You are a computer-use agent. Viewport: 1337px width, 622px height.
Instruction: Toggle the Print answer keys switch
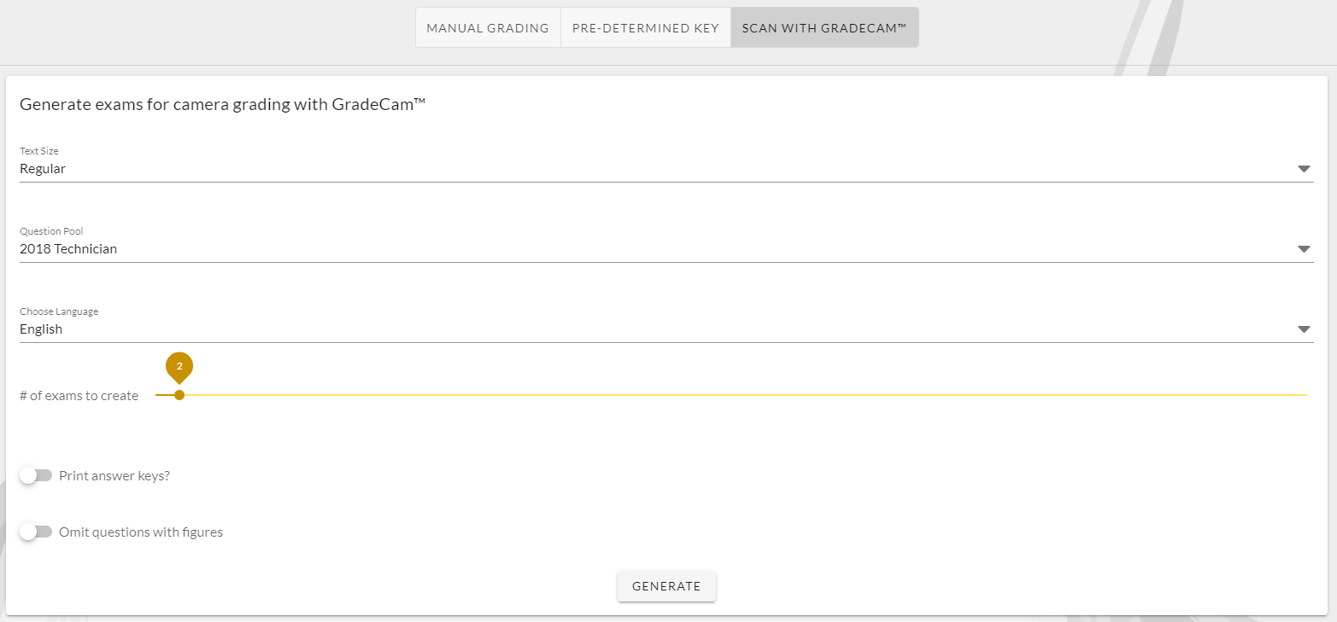pos(36,474)
